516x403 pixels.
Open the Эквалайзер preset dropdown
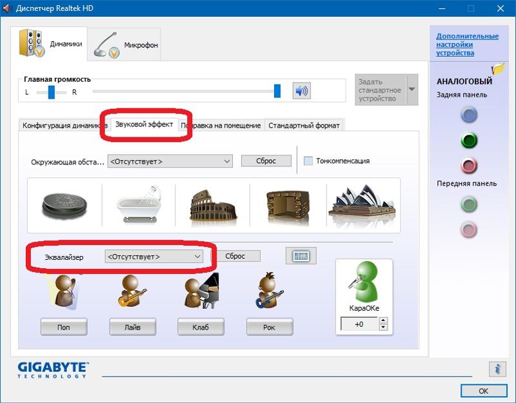(x=154, y=257)
